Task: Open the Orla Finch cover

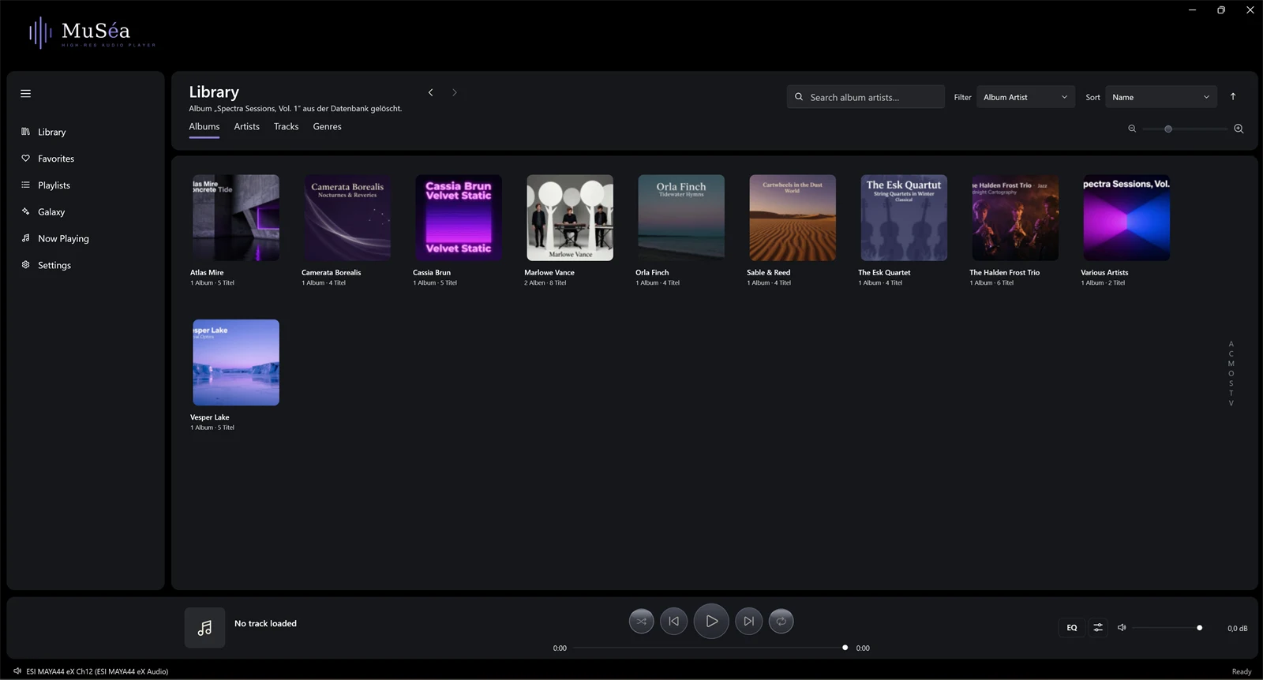Action: [681, 218]
